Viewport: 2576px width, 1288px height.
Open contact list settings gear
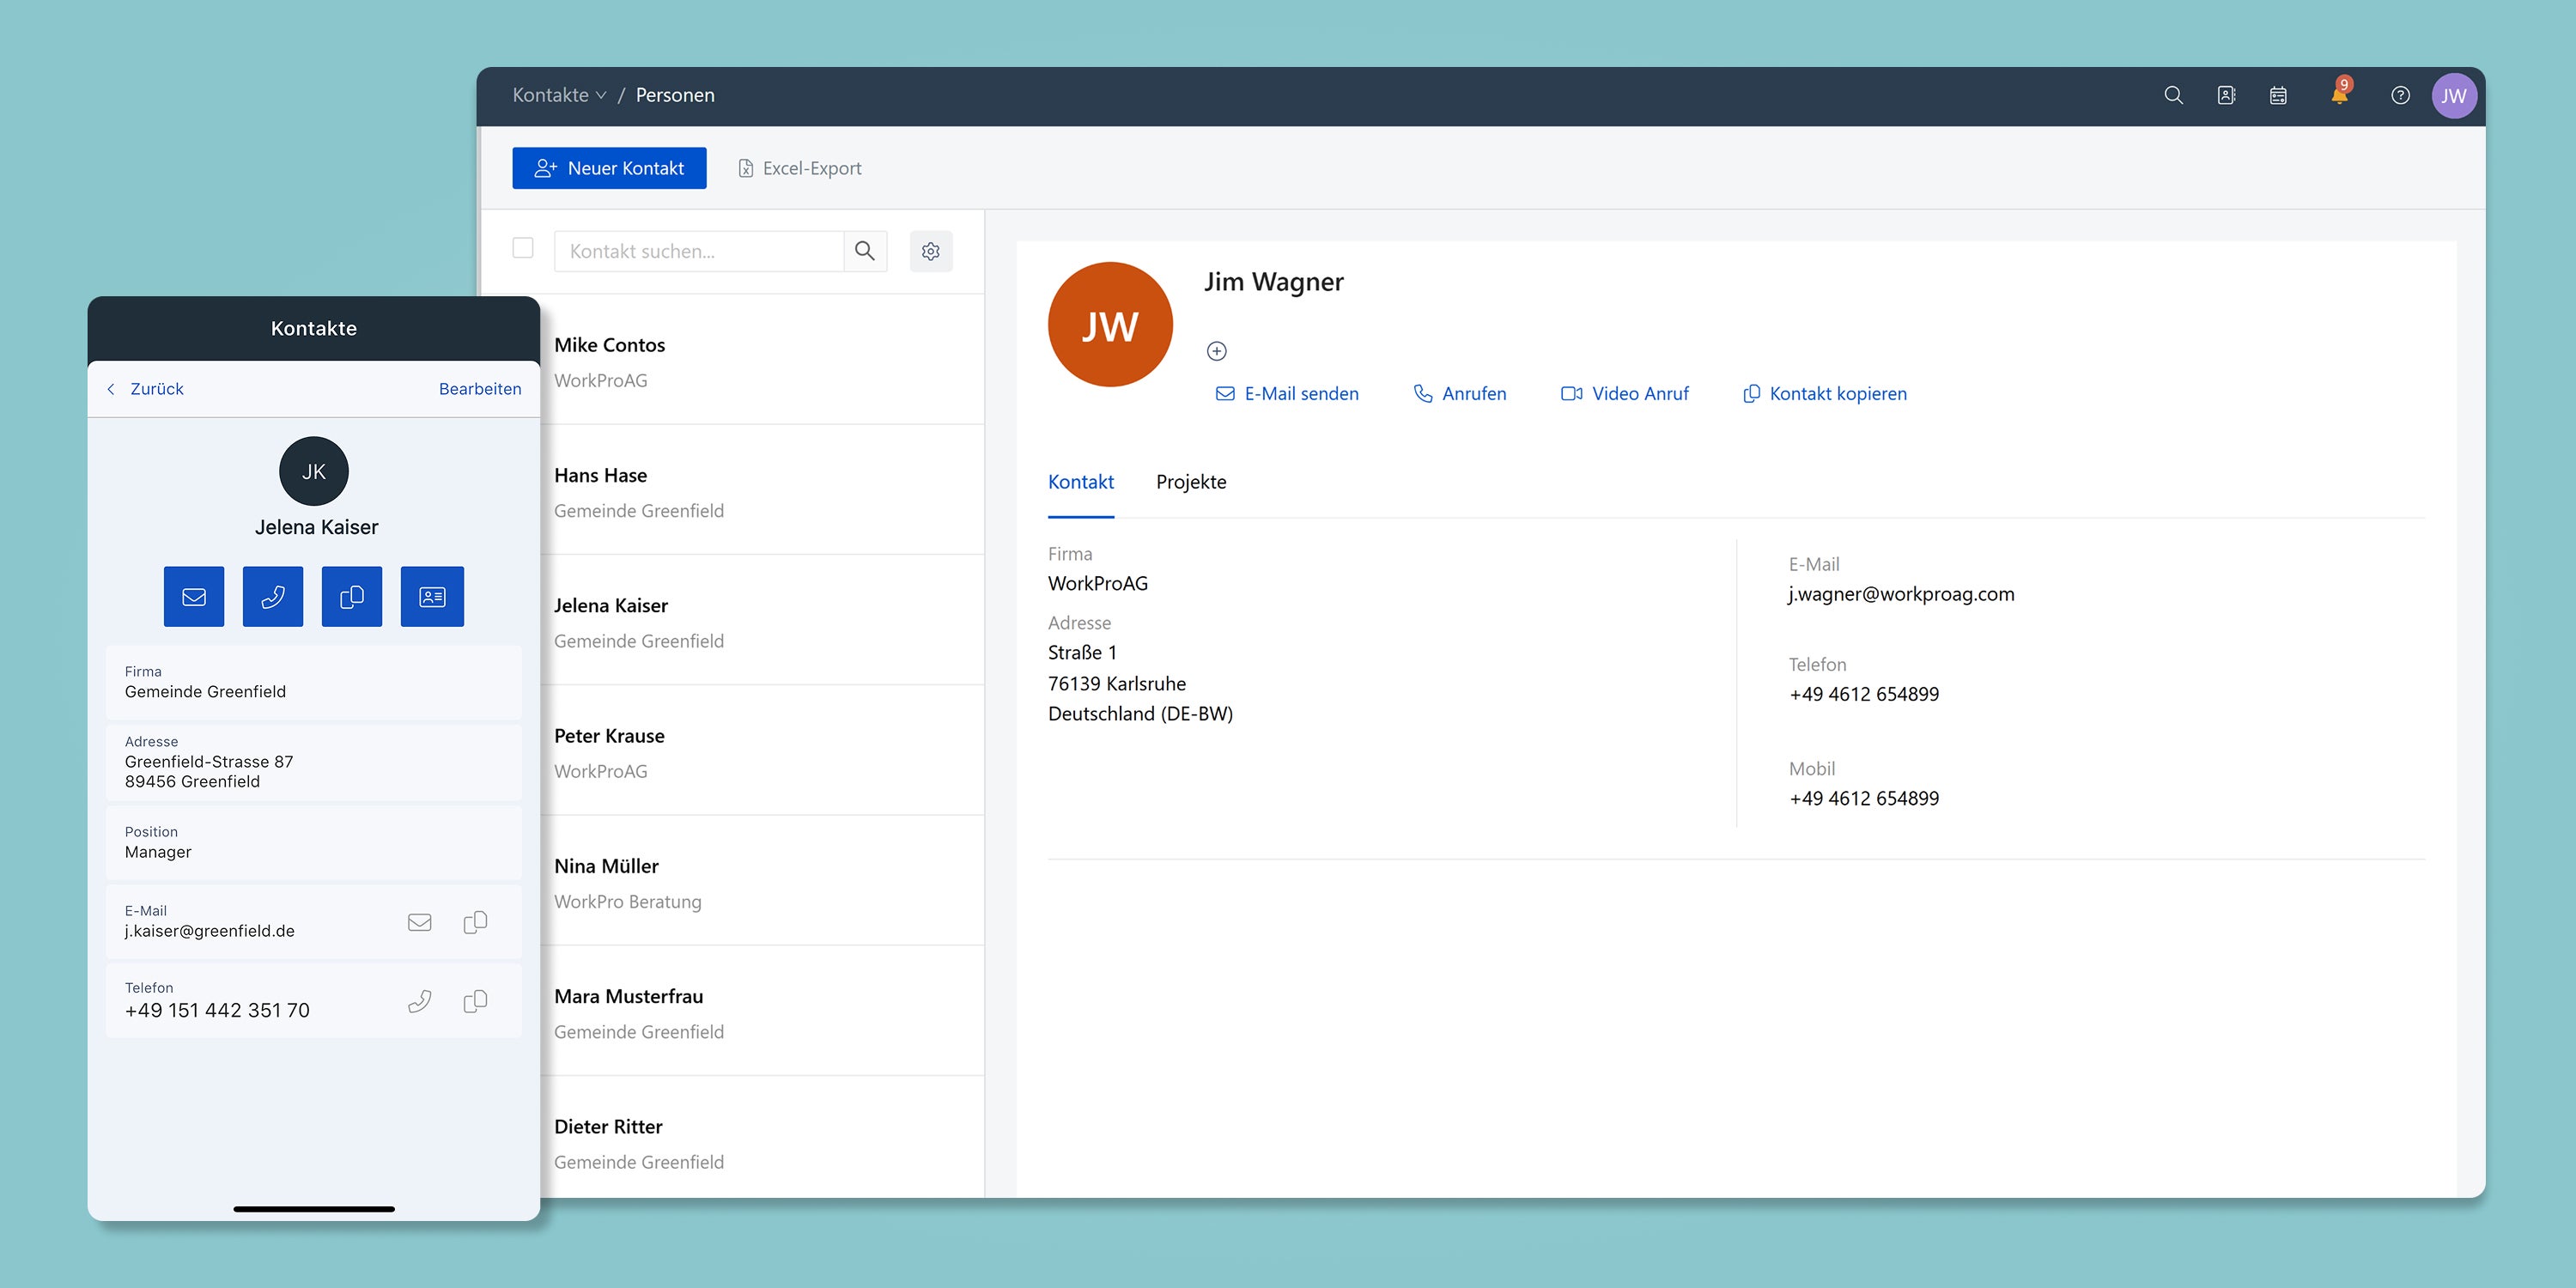(x=930, y=251)
